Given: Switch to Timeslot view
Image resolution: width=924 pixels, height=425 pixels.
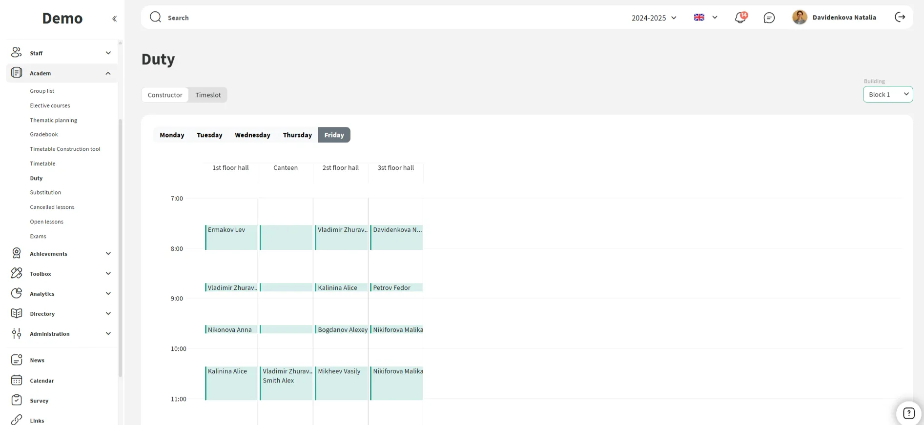Looking at the screenshot, I should pyautogui.click(x=208, y=95).
